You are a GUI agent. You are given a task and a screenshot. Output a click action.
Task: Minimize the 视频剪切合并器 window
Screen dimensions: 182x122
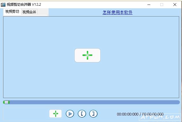[x=149, y=5]
